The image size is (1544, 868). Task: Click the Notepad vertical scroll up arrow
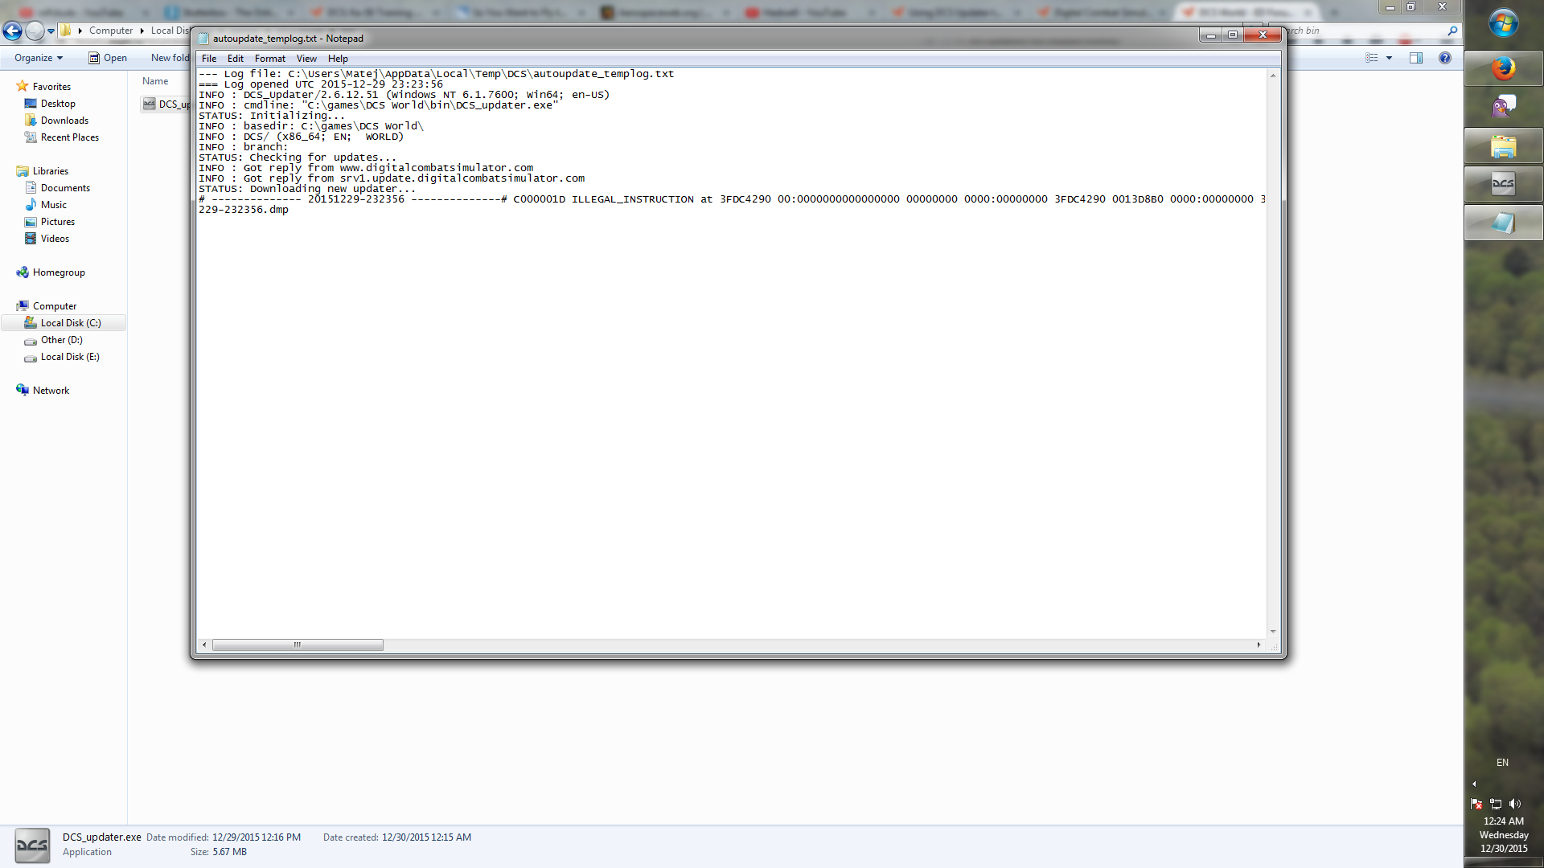(x=1273, y=75)
